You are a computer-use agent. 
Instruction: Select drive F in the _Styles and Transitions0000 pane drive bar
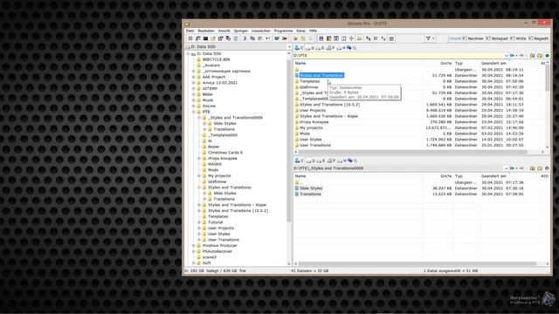[330, 160]
